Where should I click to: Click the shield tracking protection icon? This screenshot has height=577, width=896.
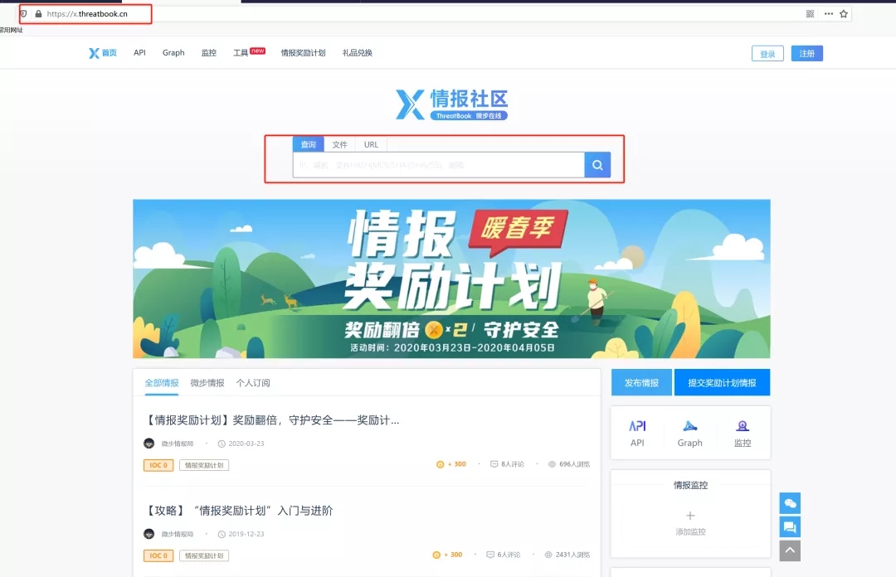[x=23, y=14]
